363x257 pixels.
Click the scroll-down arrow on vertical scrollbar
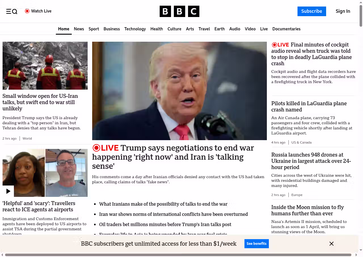(361, 250)
